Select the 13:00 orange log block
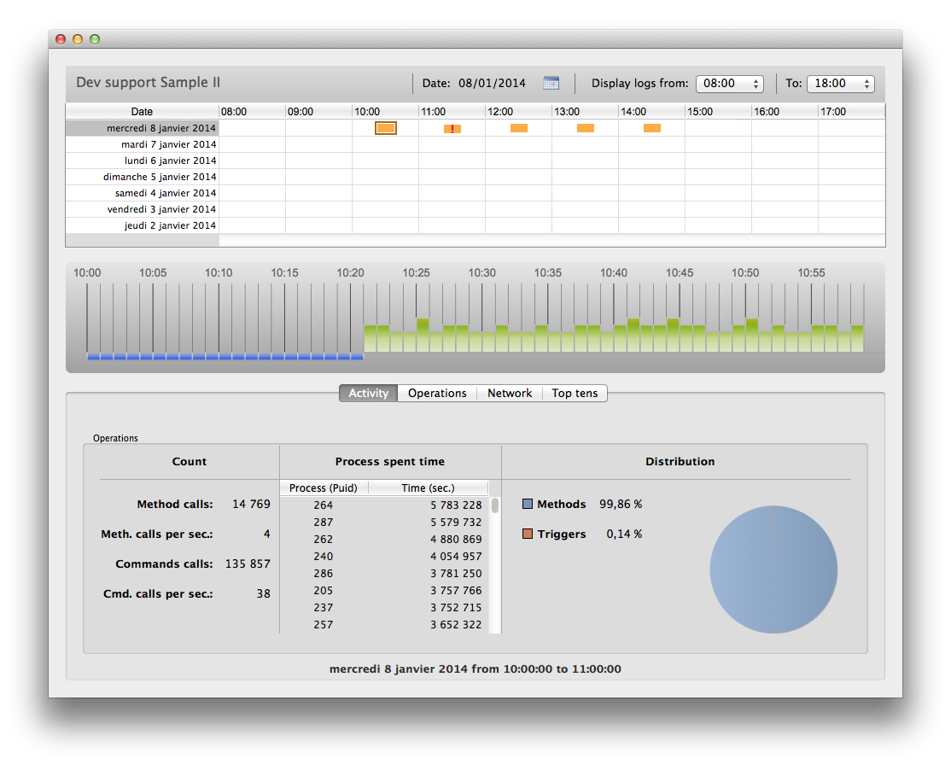Image resolution: width=951 pixels, height=765 pixels. coord(585,128)
